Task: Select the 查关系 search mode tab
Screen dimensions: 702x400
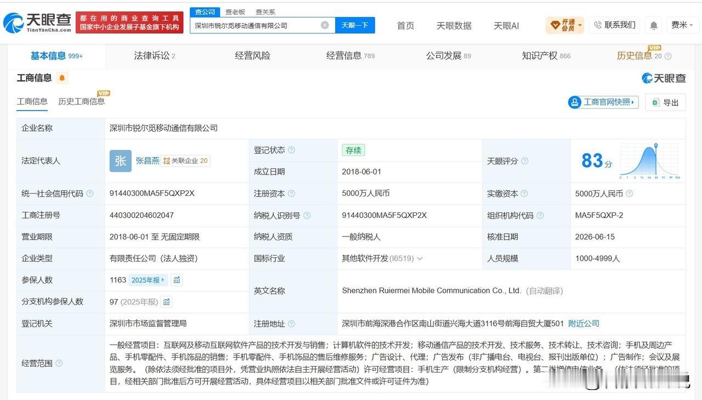Action: pyautogui.click(x=265, y=12)
